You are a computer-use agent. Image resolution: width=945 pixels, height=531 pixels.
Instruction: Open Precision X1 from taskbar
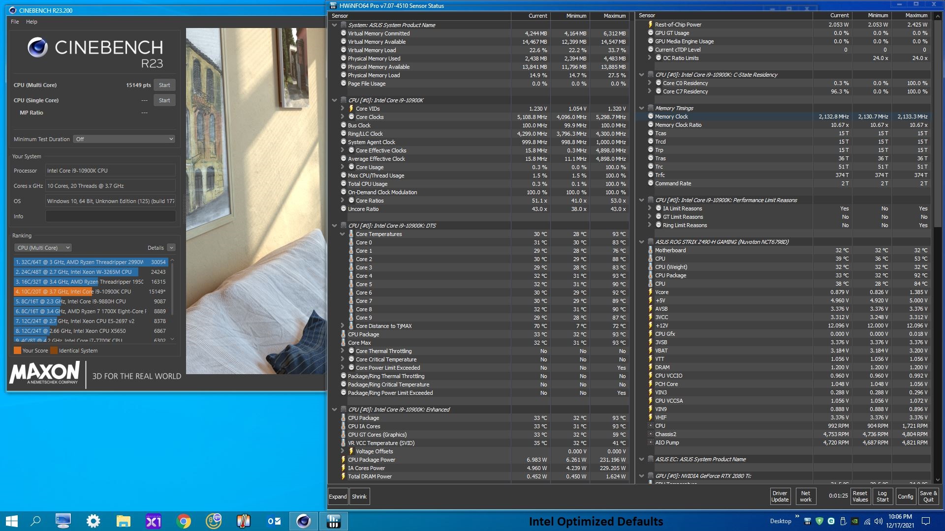tap(154, 521)
